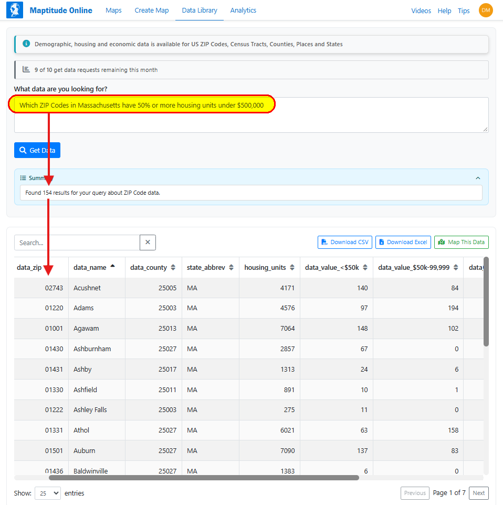Sort the state_abbrev column
This screenshot has height=505, width=503.
pyautogui.click(x=231, y=267)
